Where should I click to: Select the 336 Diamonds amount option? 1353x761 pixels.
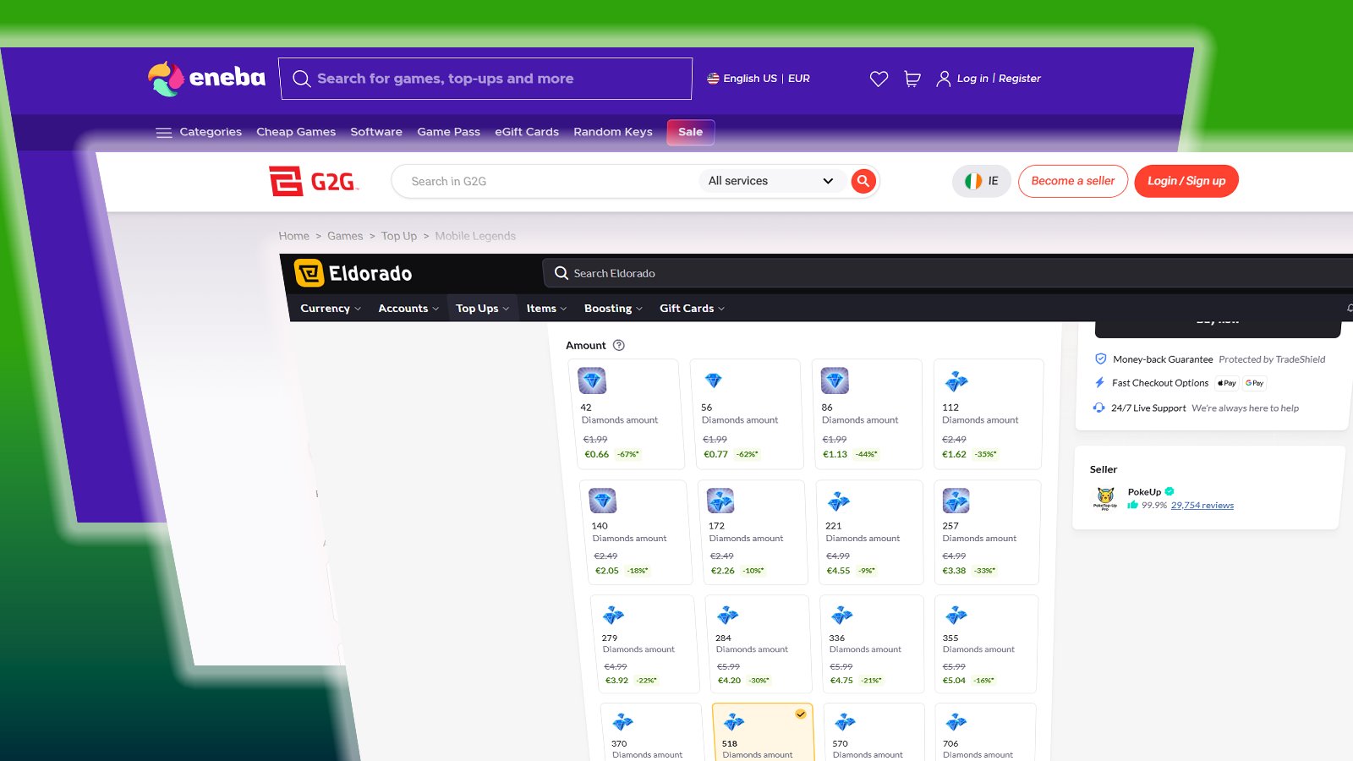tap(871, 644)
